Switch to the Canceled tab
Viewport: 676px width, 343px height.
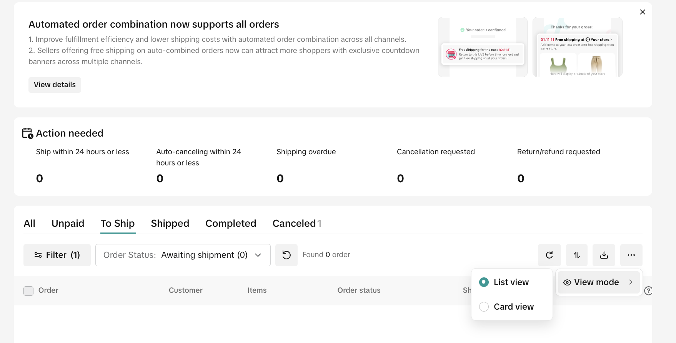[295, 224]
